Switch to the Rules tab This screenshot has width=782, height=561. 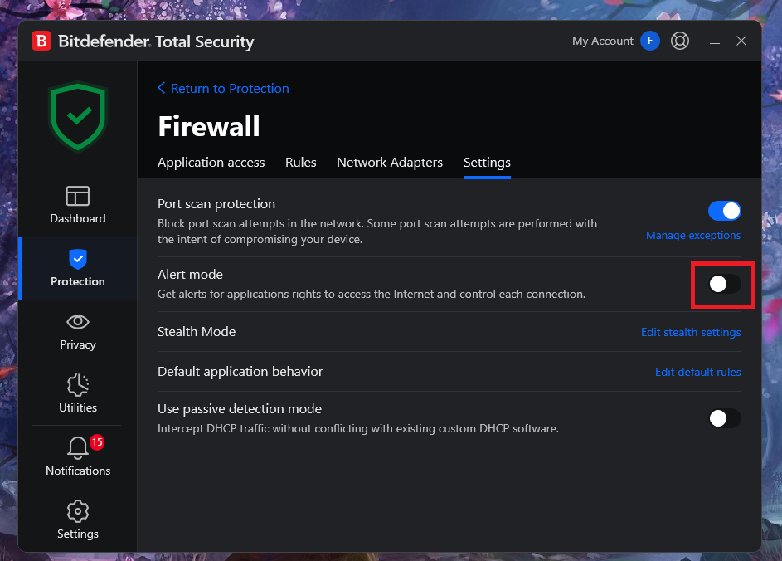pyautogui.click(x=301, y=162)
